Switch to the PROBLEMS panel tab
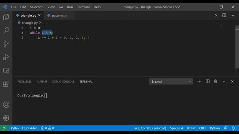 click(x=24, y=82)
